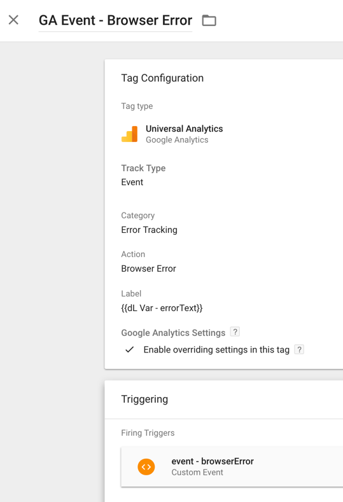Click the Label variable dL Var - errorText
Image resolution: width=343 pixels, height=502 pixels.
pyautogui.click(x=162, y=308)
